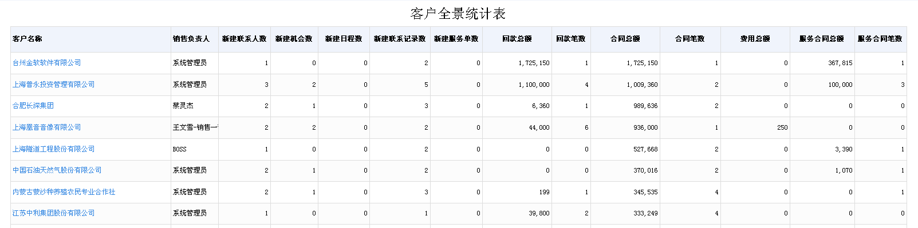Open customer 江苏中利集团股份有限公司
Image resolution: width=918 pixels, height=228 pixels.
[x=54, y=213]
